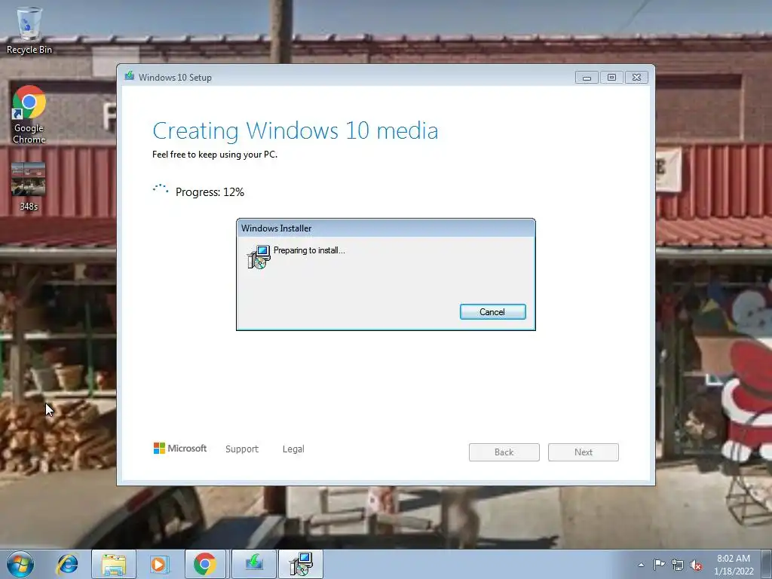Open Action Center flag icon

pyautogui.click(x=659, y=565)
